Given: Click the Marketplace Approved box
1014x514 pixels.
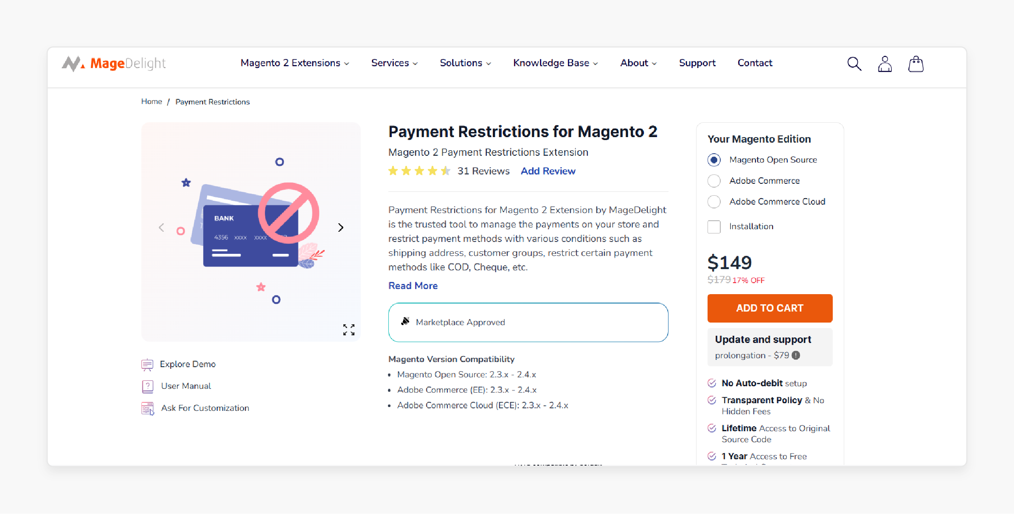Looking at the screenshot, I should [x=528, y=322].
